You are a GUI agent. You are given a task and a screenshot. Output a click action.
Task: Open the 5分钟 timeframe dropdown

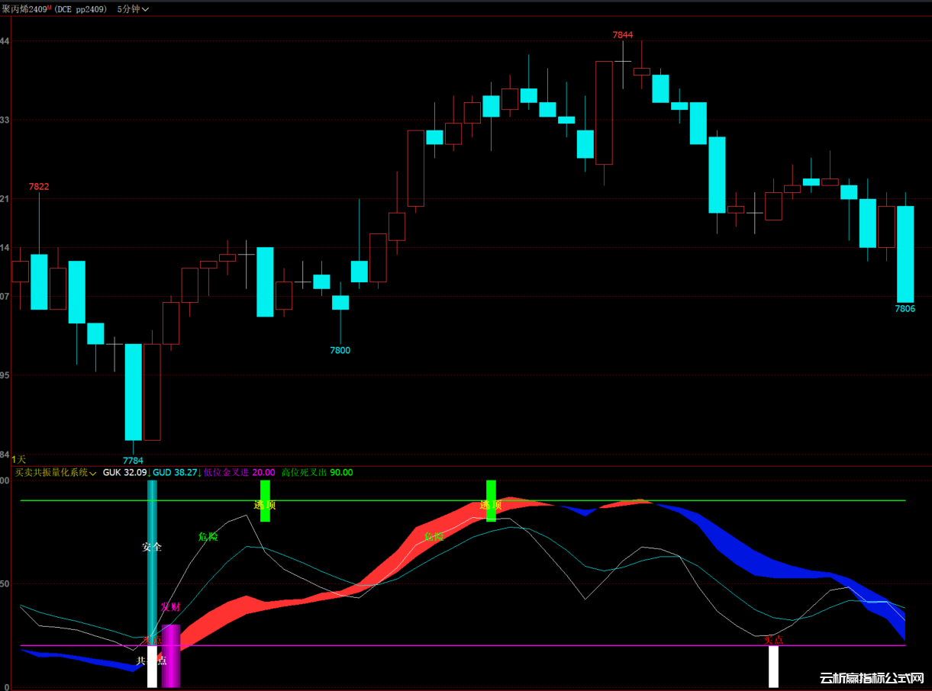(133, 9)
